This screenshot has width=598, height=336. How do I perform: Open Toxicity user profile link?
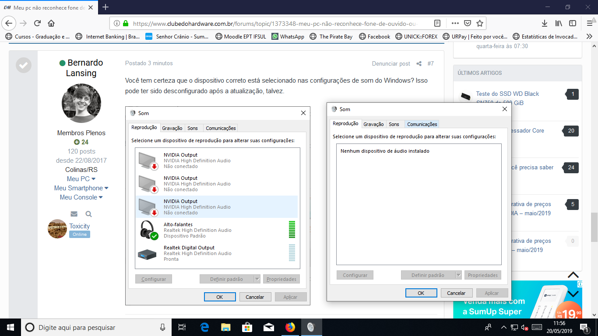pos(79,226)
